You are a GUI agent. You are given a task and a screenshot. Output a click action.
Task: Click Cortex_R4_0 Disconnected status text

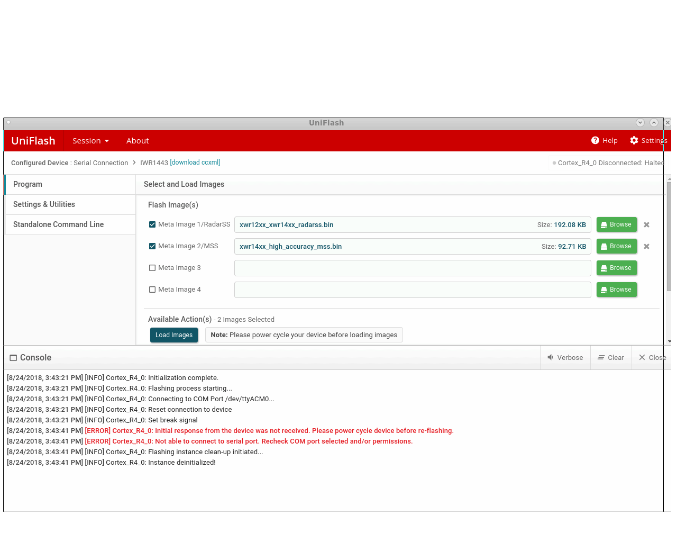611,162
